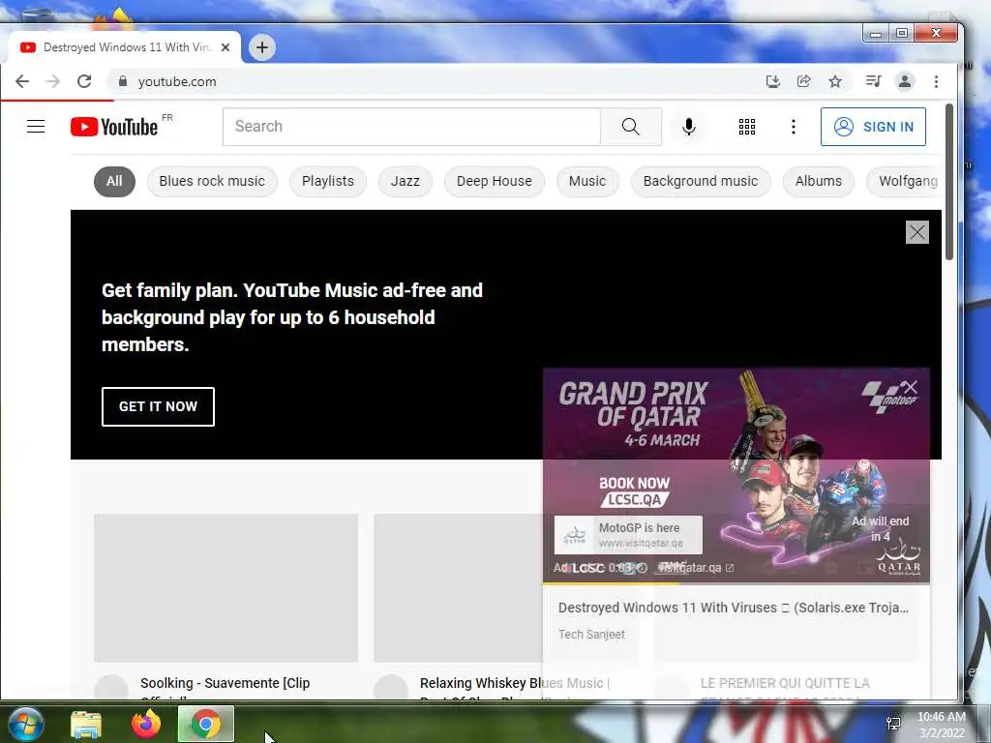Reload the YouTube page
This screenshot has width=991, height=743.
(x=84, y=81)
